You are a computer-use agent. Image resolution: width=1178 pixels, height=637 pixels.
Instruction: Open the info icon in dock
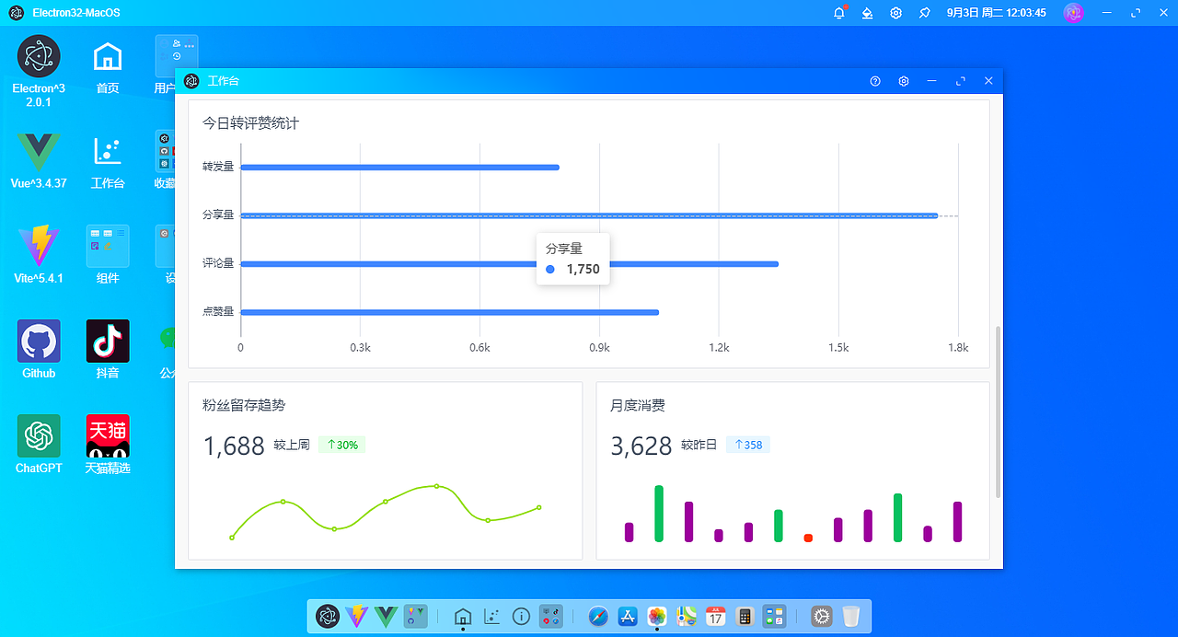521,616
